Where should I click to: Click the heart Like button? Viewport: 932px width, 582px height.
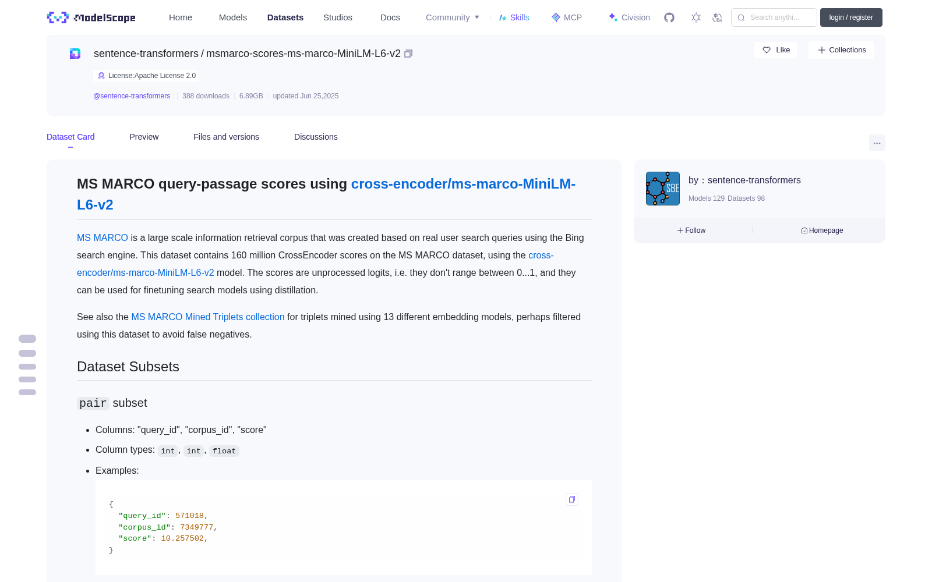click(775, 50)
